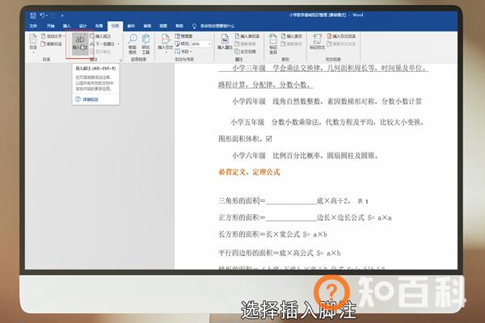Image resolution: width=485 pixels, height=323 pixels.
Task: Click 插入引文目录 (Insert Table of Authorities)
Action: pyautogui.click(x=341, y=36)
